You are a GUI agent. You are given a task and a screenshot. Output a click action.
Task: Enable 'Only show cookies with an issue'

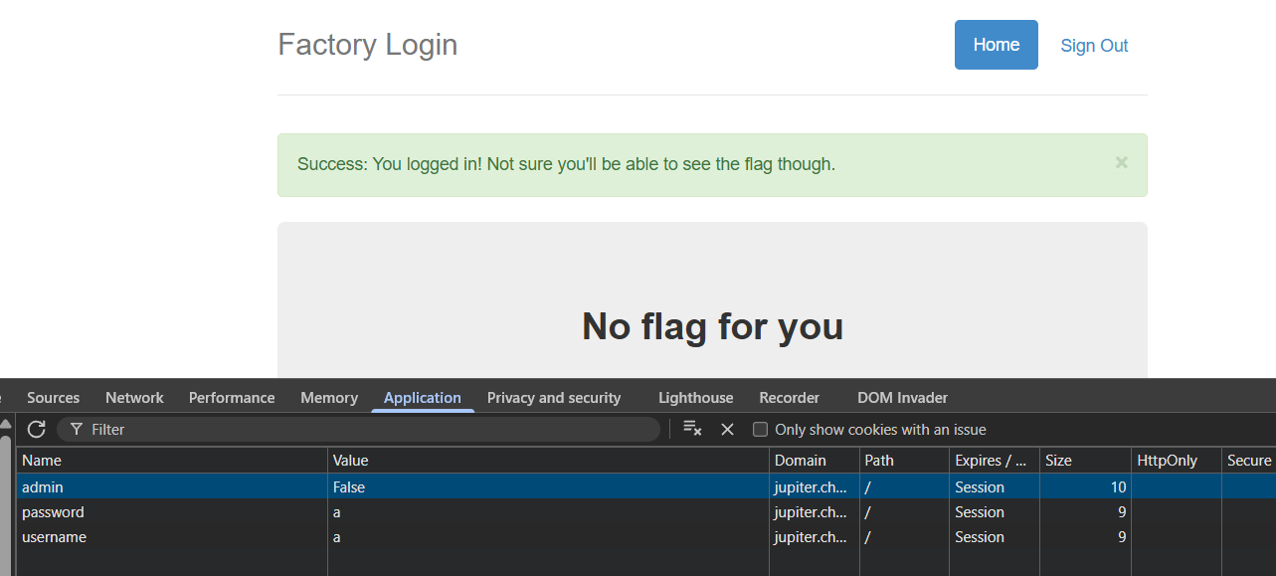[x=761, y=430]
